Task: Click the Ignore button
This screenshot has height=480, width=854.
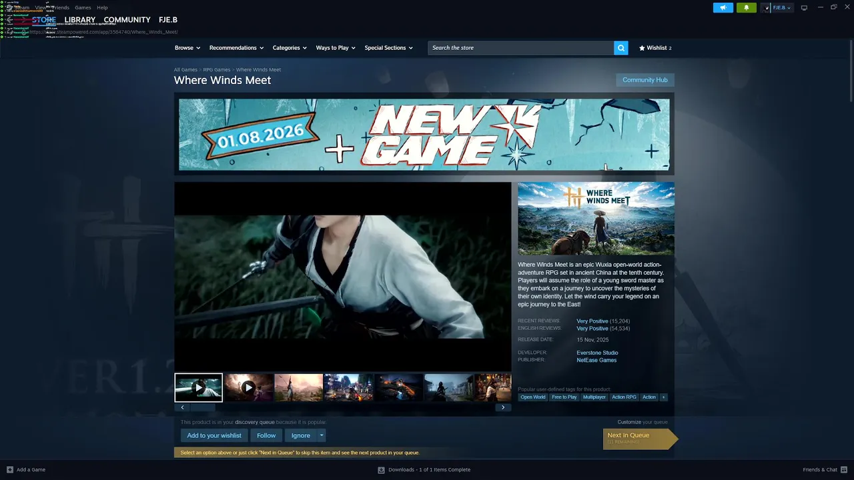Action: pyautogui.click(x=301, y=435)
